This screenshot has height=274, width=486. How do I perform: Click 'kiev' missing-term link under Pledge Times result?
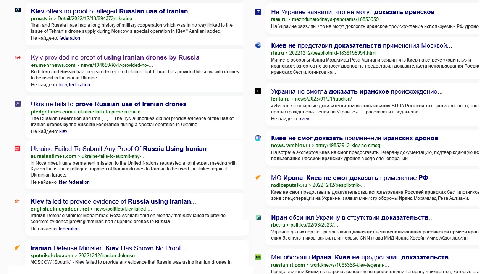63,131
